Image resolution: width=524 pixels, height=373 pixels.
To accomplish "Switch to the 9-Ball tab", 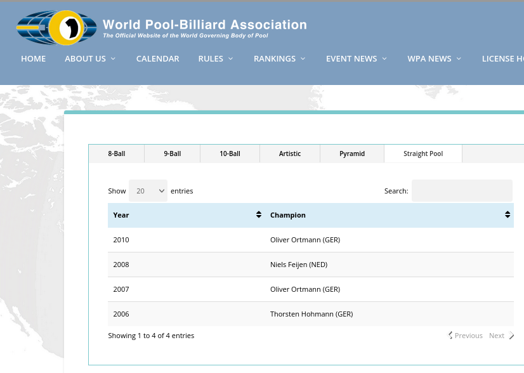I will pyautogui.click(x=173, y=154).
